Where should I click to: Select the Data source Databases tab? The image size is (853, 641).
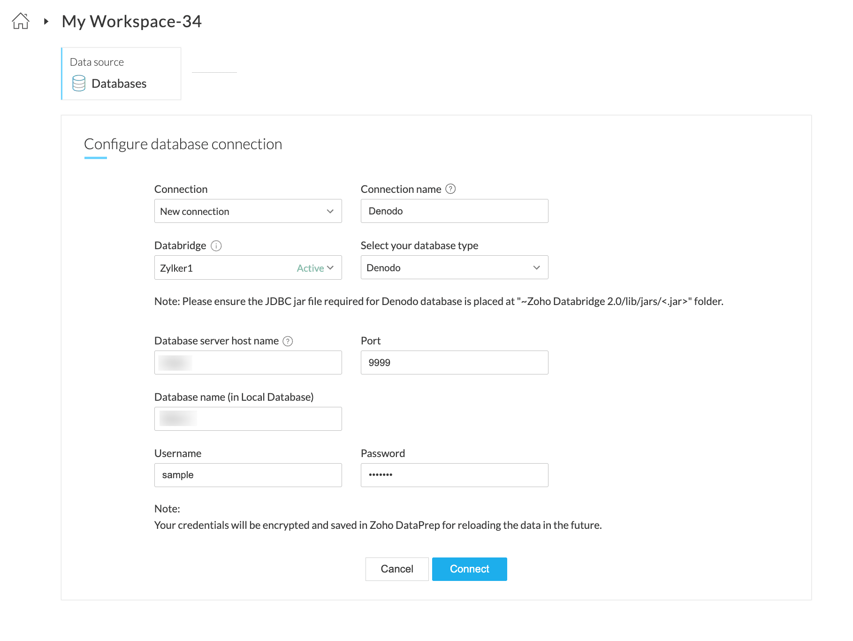(x=121, y=74)
